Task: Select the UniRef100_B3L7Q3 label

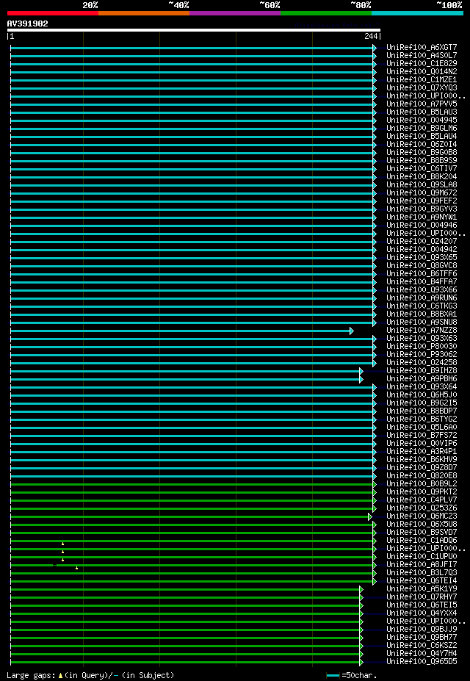Action: click(x=422, y=573)
